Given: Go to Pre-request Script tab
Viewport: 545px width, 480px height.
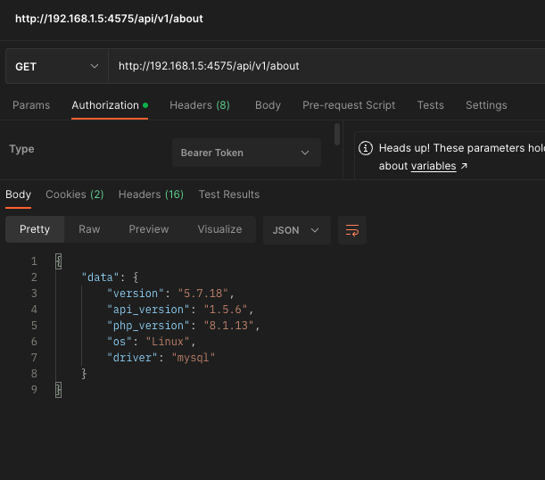Looking at the screenshot, I should pos(349,105).
